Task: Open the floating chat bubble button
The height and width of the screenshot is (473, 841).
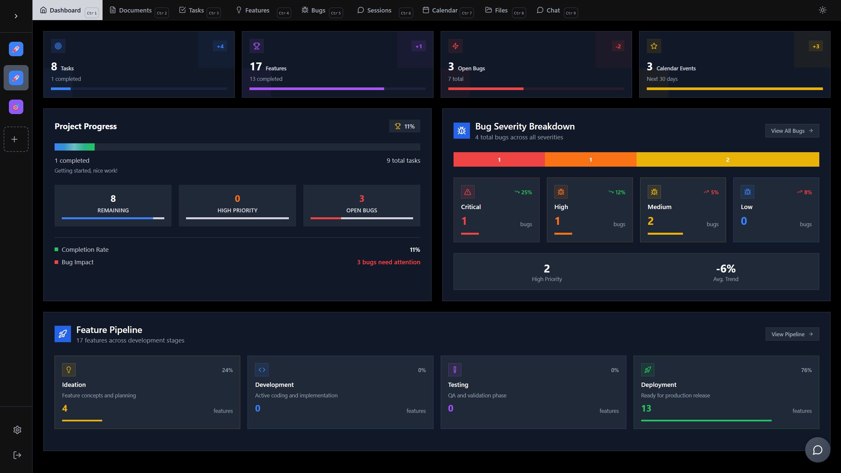Action: coord(817,450)
